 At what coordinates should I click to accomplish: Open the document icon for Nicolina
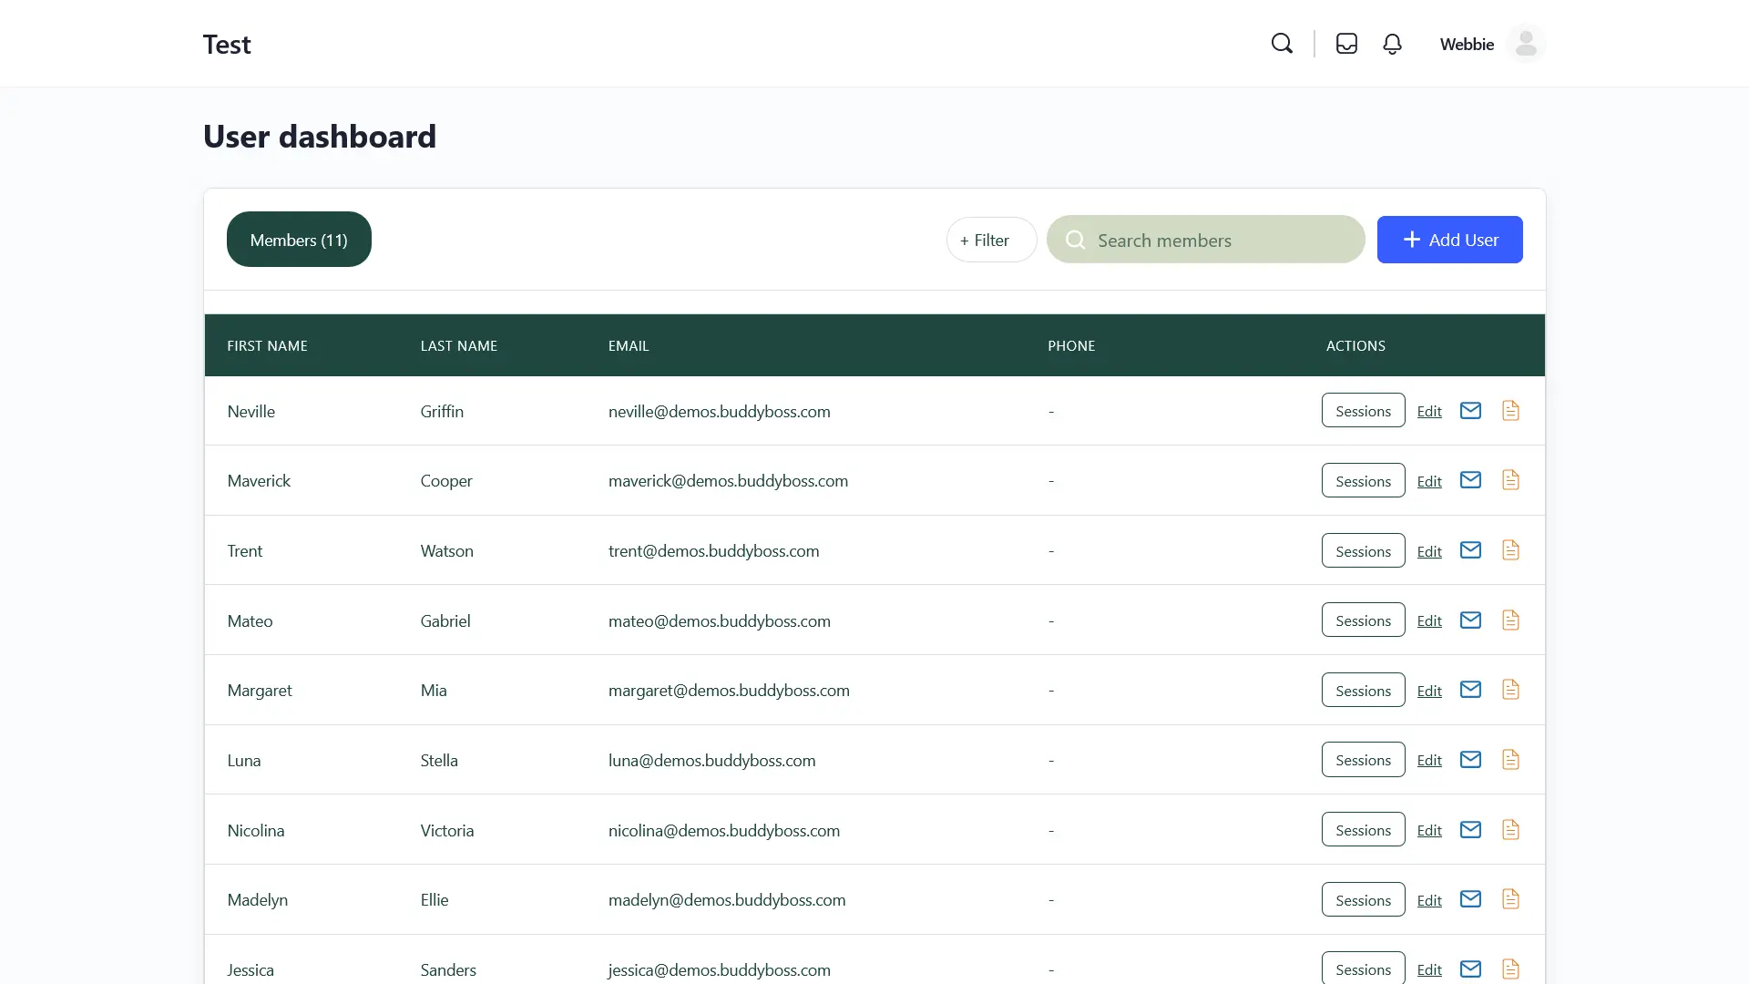click(x=1510, y=830)
